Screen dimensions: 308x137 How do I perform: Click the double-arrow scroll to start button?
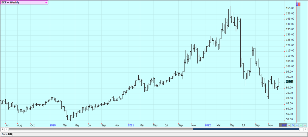3,129
